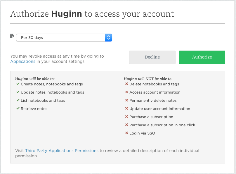This screenshot has width=236, height=174.
Task: Follow the Third Party Applications Permissions link
Action: (x=62, y=151)
